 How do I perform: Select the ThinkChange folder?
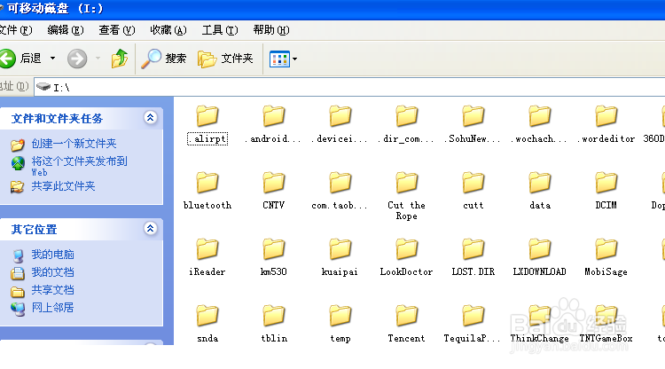(x=539, y=325)
